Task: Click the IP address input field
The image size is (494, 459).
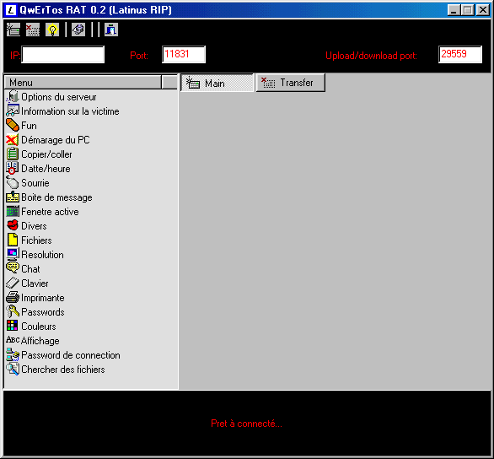Action: tap(63, 55)
